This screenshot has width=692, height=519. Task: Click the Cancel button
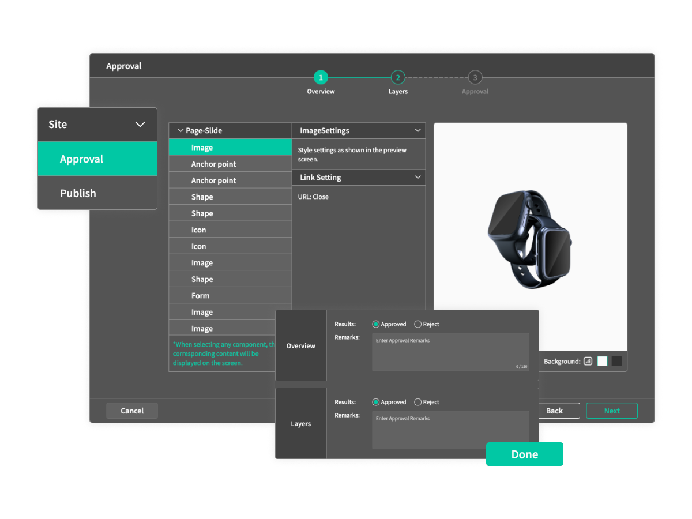(x=132, y=411)
